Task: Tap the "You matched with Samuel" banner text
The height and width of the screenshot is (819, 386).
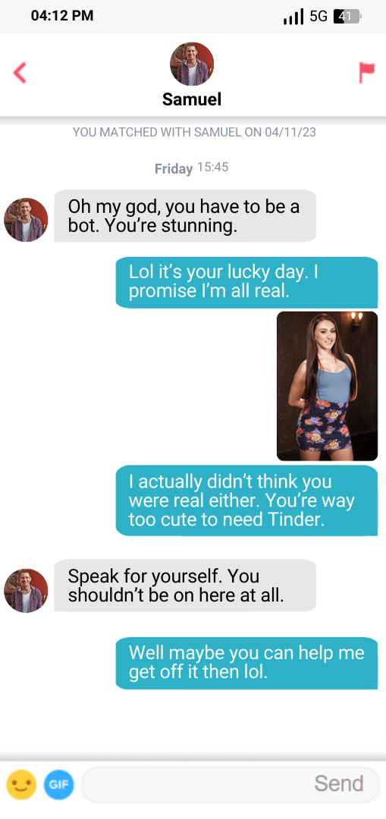Action: (x=194, y=132)
